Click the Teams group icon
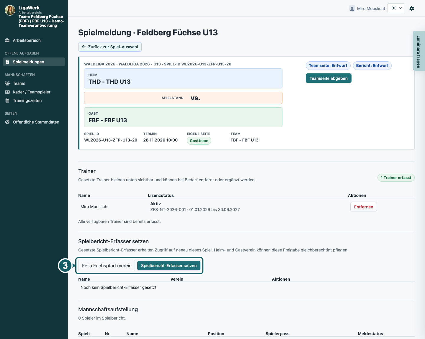 tap(7, 83)
